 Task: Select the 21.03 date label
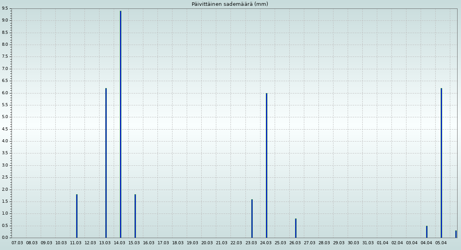point(222,243)
